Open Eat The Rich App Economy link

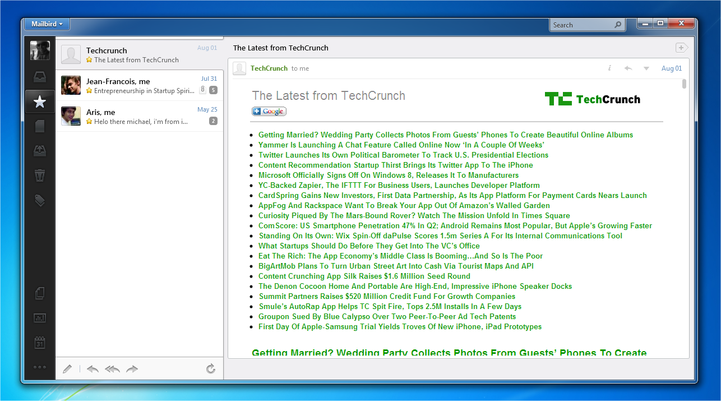pyautogui.click(x=400, y=256)
